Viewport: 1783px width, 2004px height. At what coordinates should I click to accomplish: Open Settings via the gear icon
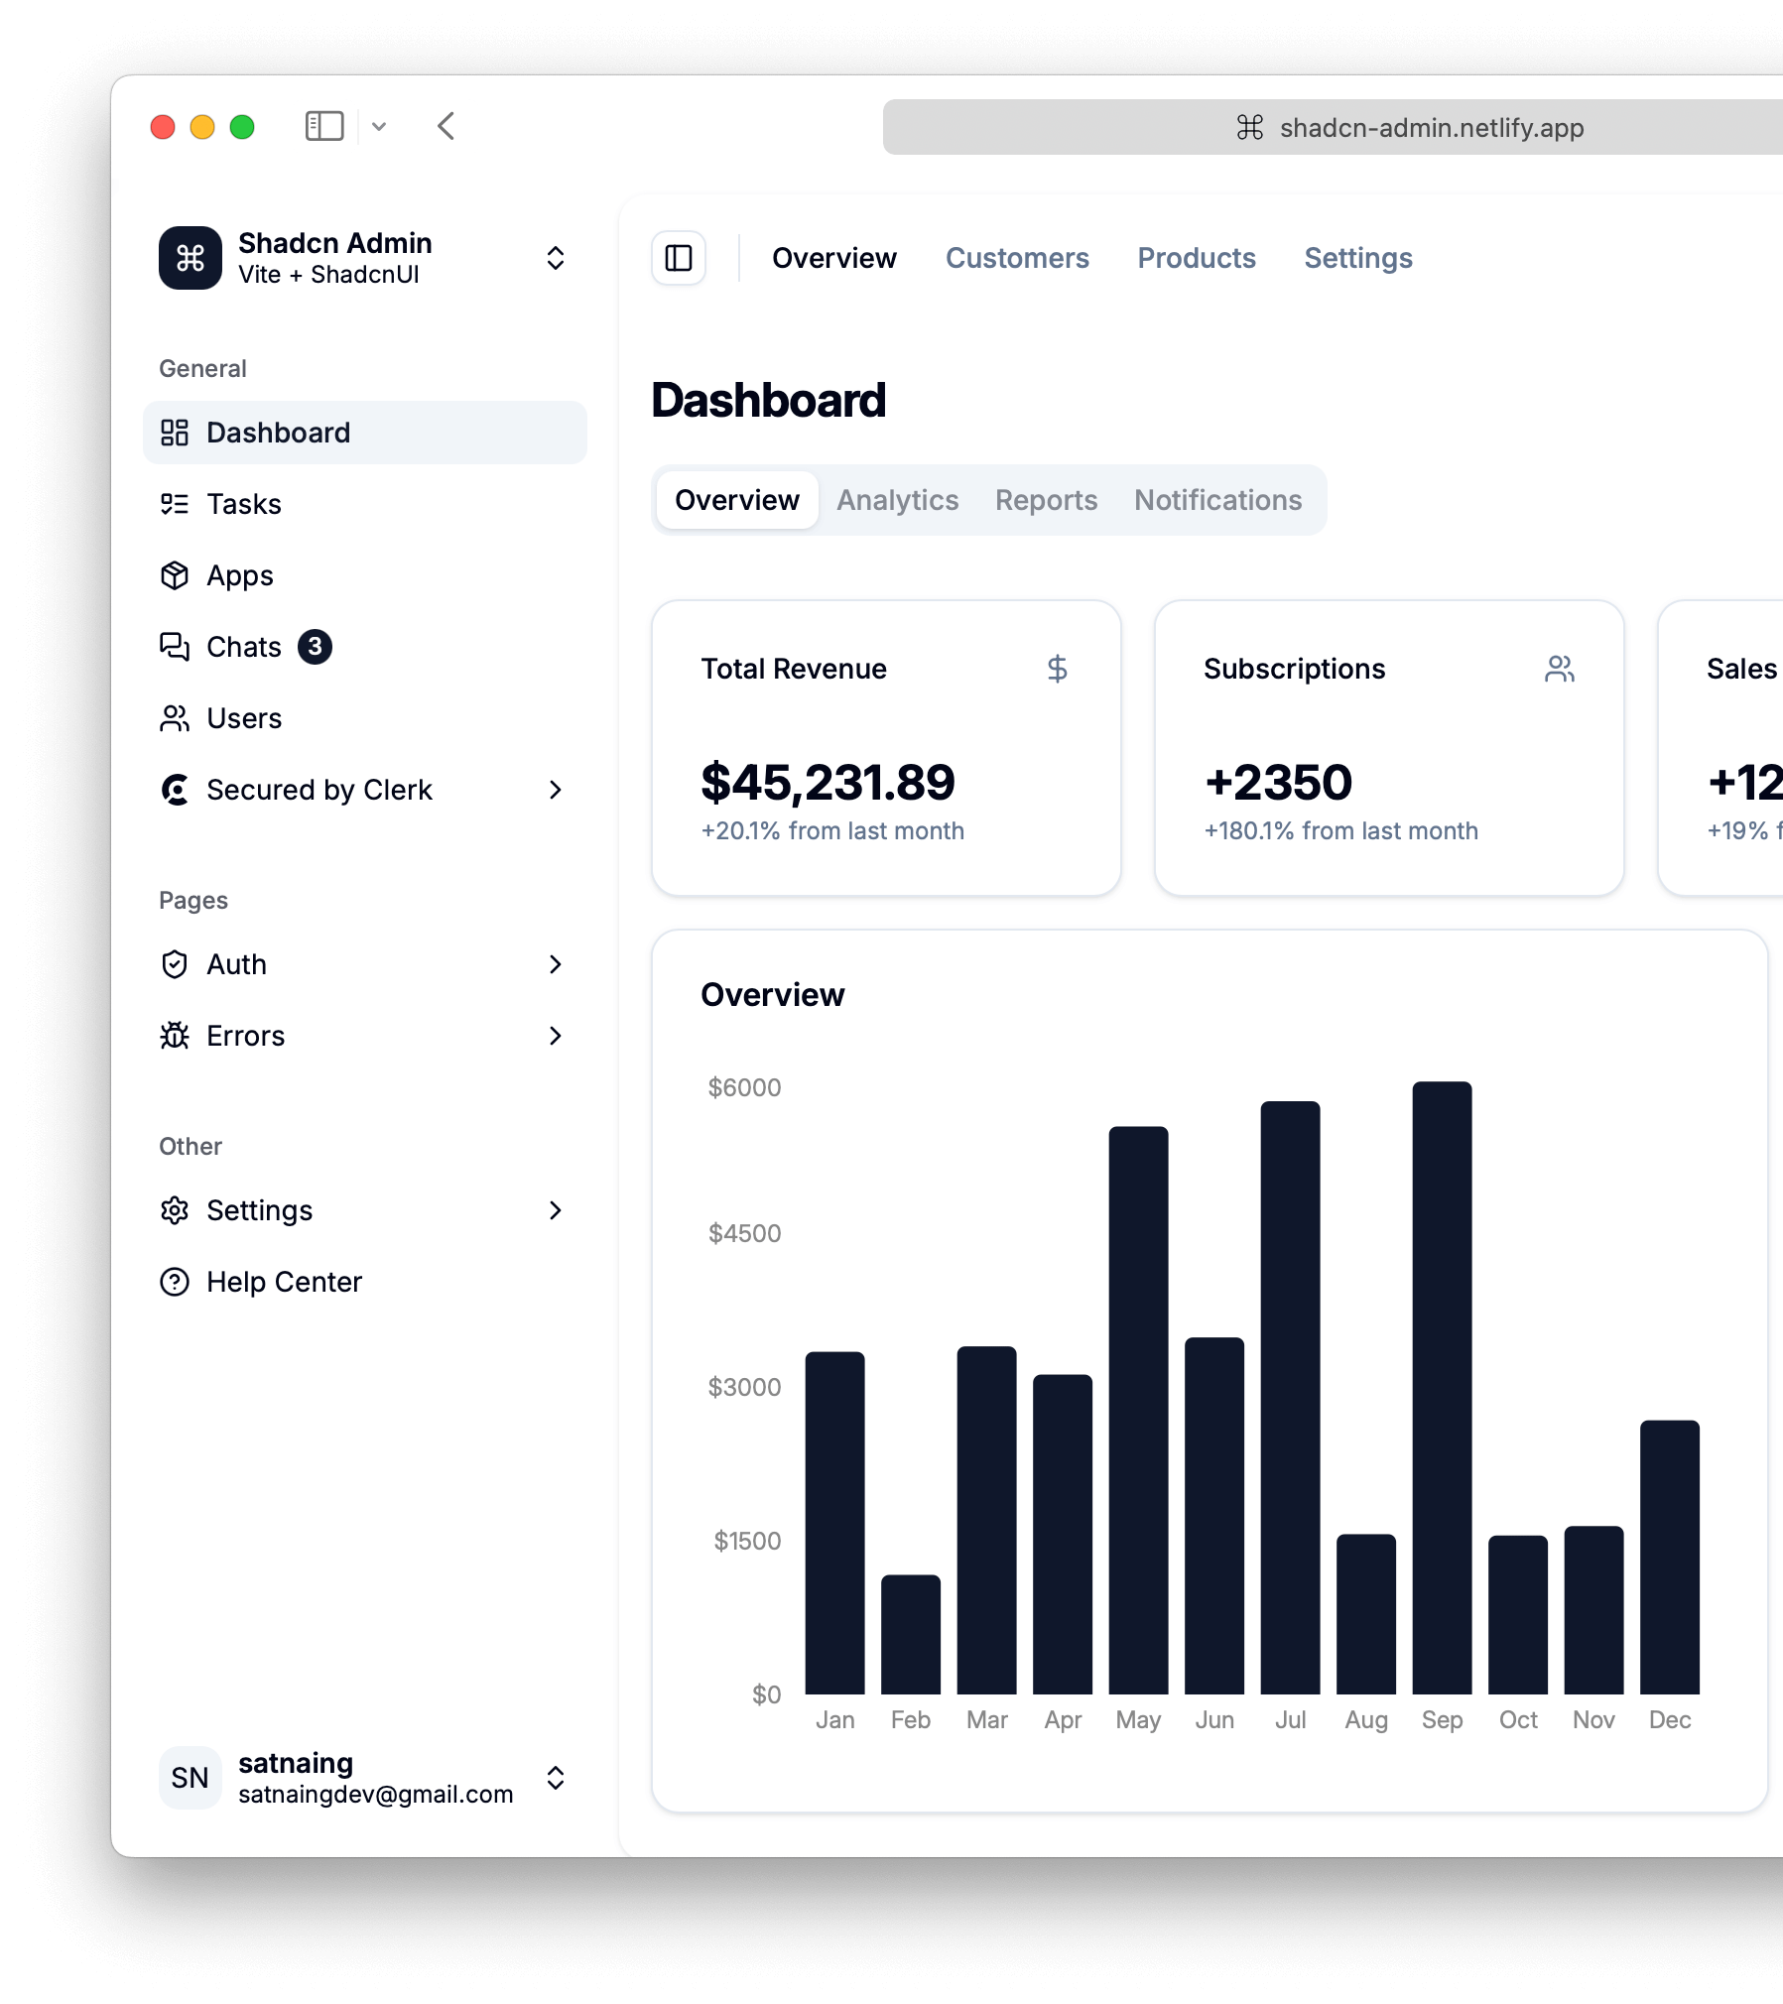(x=176, y=1210)
